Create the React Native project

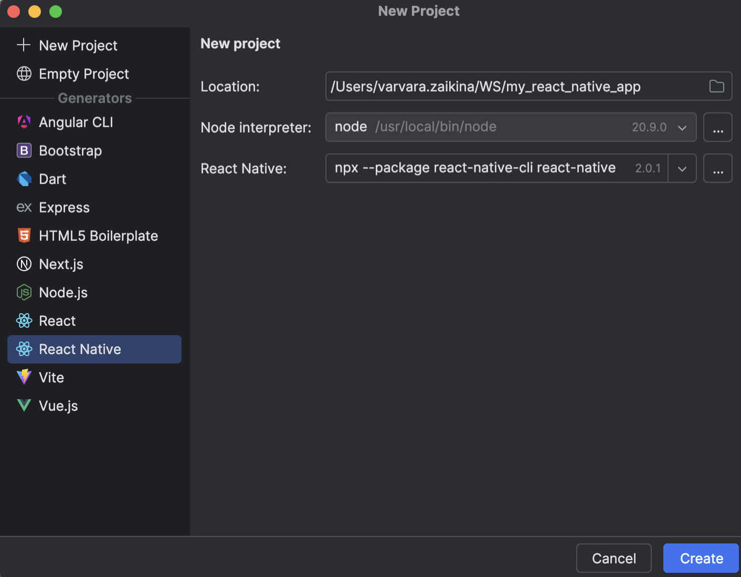coord(701,558)
